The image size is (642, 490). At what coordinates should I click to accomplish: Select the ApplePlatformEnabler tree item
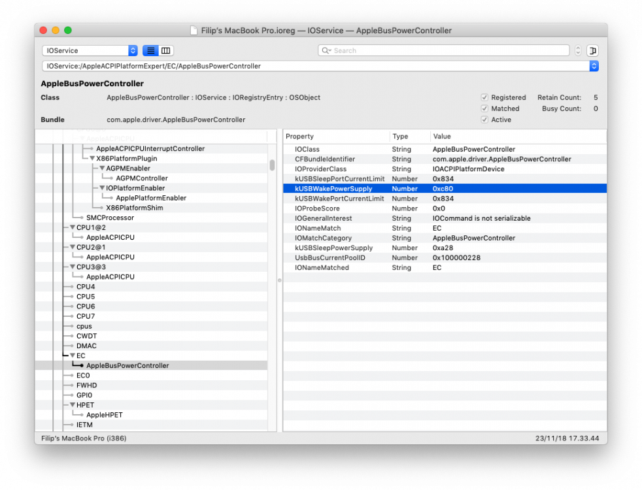151,198
